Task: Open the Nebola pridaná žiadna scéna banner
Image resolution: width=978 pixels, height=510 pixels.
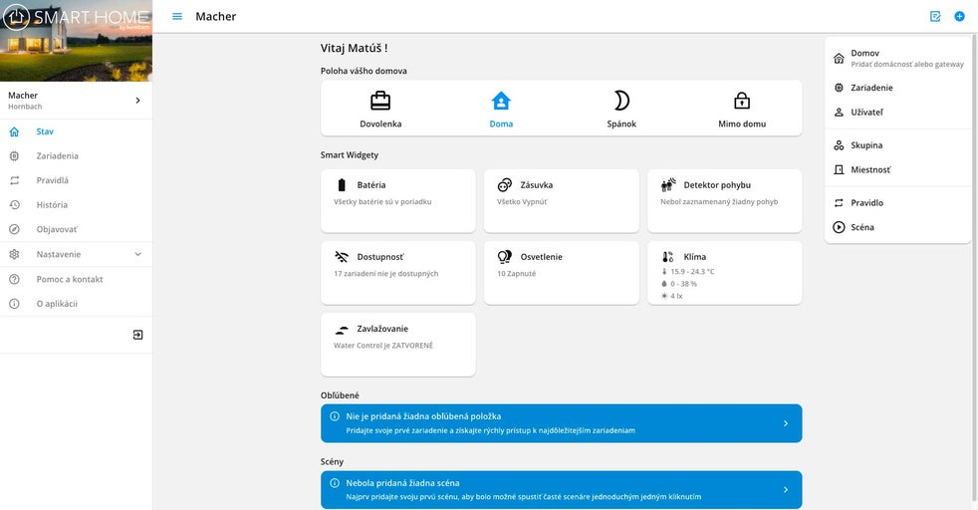Action: [x=562, y=489]
